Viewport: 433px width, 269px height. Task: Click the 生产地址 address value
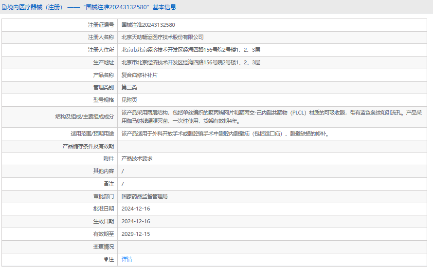[191, 62]
